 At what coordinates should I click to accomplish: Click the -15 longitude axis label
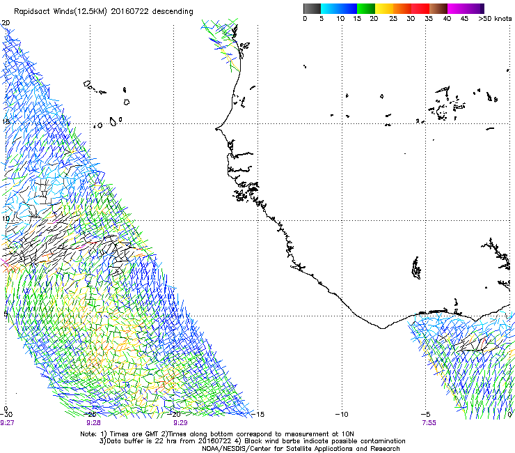coord(257,415)
